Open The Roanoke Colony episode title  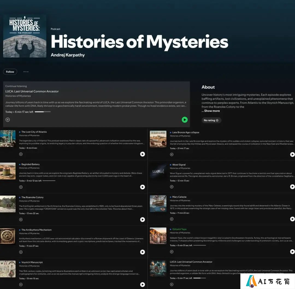[x=32, y=197]
